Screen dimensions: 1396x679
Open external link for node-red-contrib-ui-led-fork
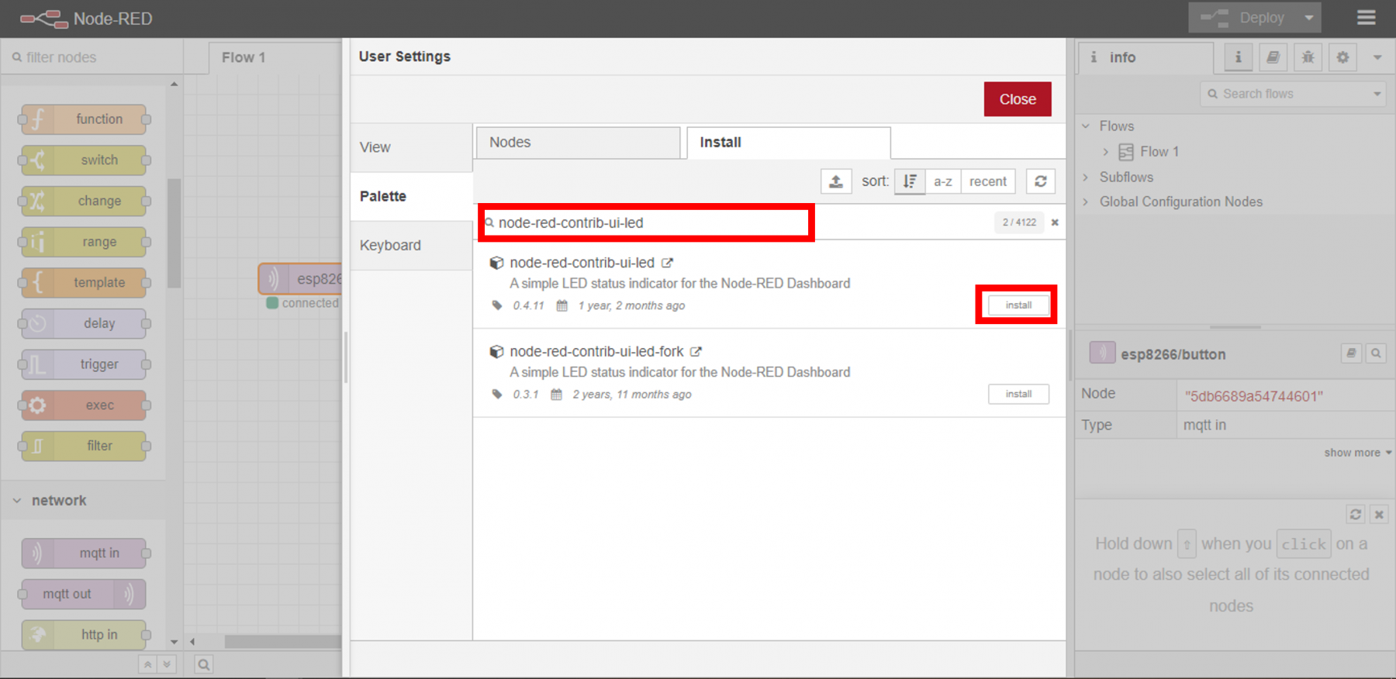tap(696, 352)
